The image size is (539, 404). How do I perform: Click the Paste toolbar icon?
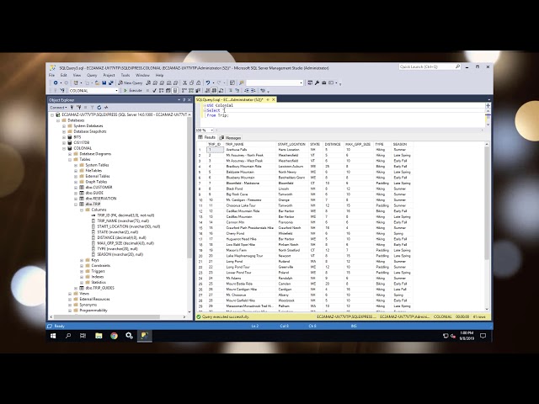(198, 82)
